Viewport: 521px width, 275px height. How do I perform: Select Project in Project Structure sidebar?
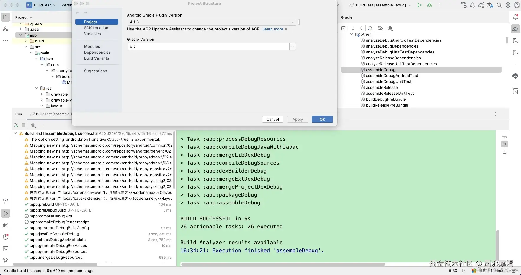pyautogui.click(x=97, y=22)
